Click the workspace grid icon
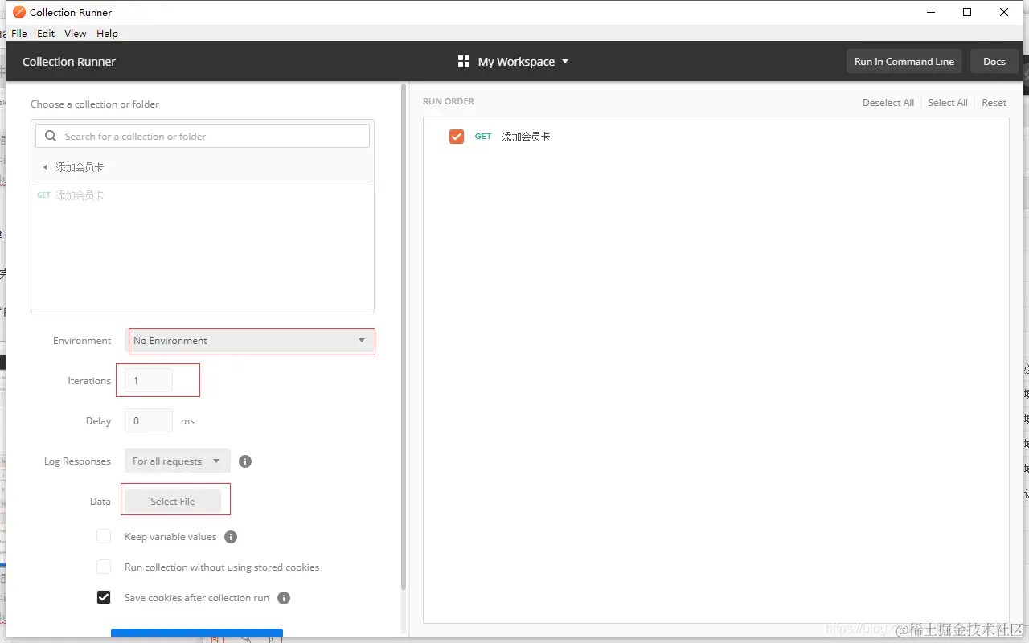1029x643 pixels. tap(464, 61)
